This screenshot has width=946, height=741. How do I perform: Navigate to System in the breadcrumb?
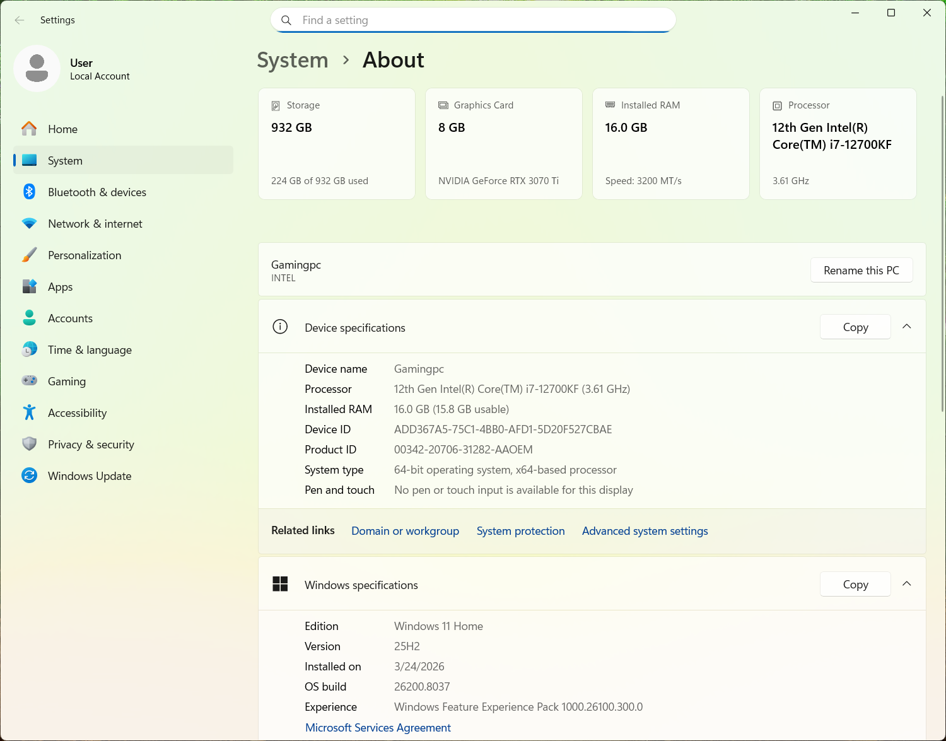(x=293, y=60)
